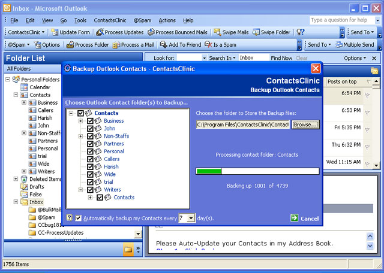This screenshot has height=273, width=384.
Task: Select the Drafts folder icon
Action: coord(24,187)
